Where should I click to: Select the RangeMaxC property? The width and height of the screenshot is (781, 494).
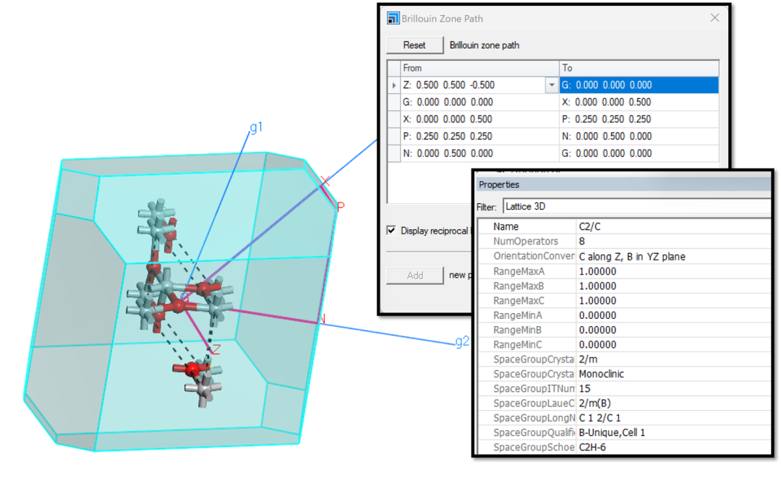click(x=624, y=300)
